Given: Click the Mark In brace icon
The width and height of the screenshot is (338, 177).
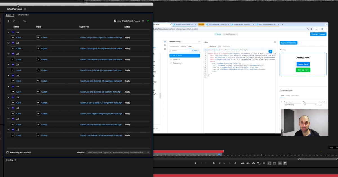Looking at the screenshot, I should pos(201,163).
